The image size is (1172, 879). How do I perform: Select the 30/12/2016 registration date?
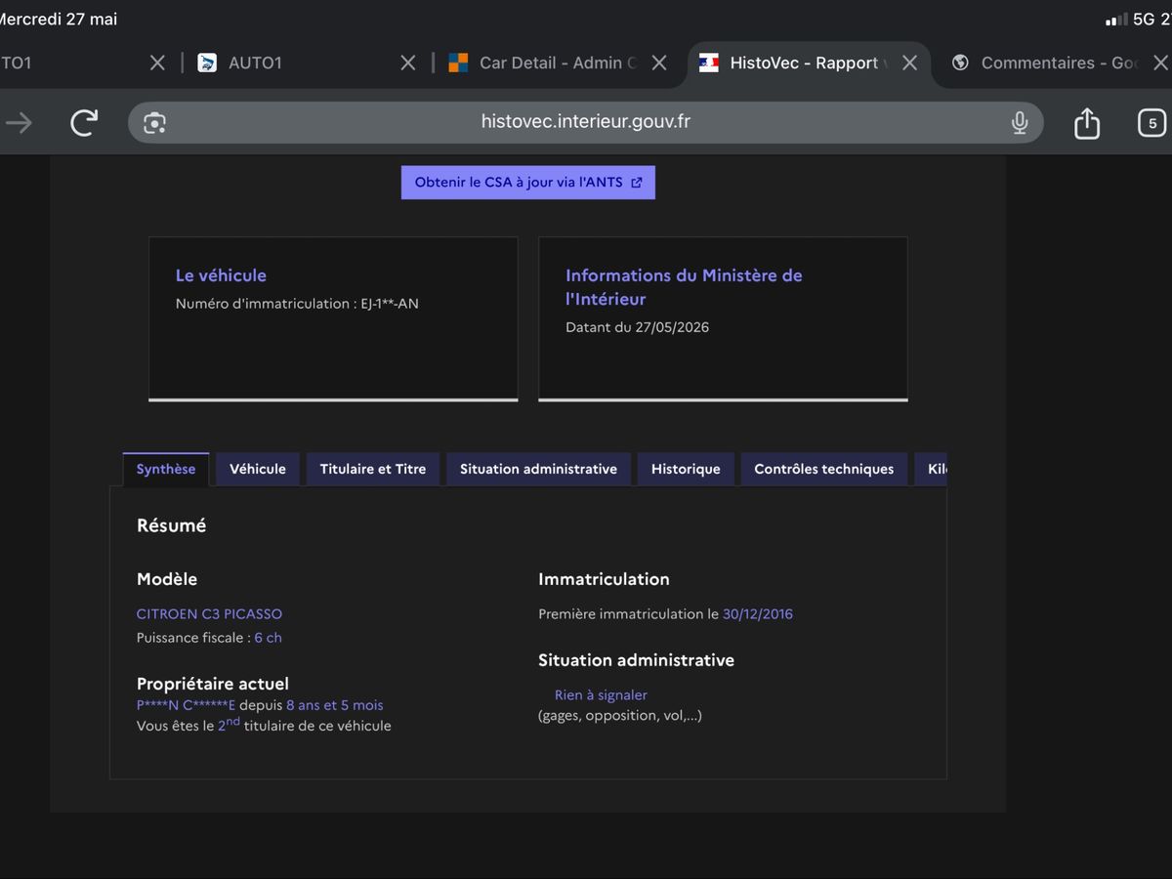pos(758,614)
